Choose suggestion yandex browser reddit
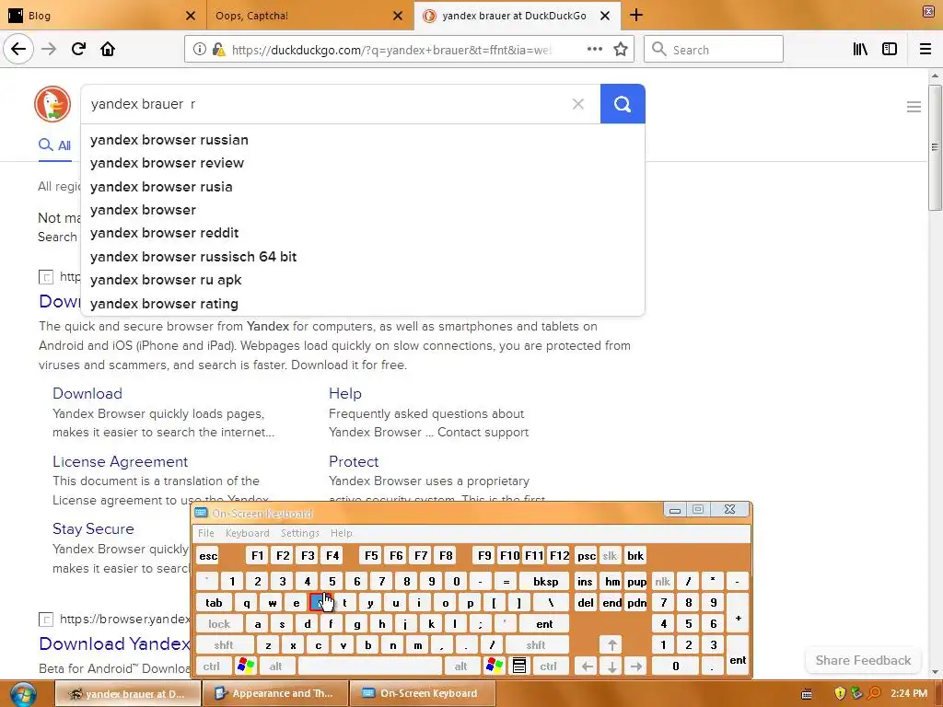This screenshot has width=943, height=707. (x=363, y=233)
